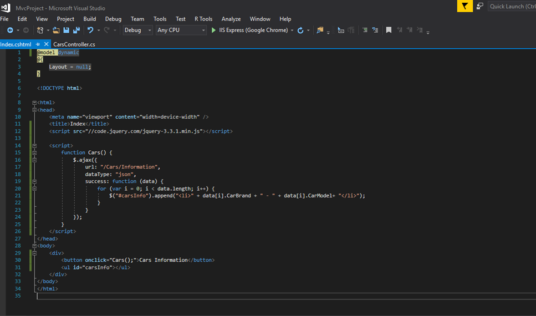Open the Help menu
Image resolution: width=536 pixels, height=316 pixels.
click(285, 19)
